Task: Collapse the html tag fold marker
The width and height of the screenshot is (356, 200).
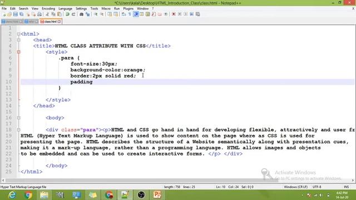Action: pyautogui.click(x=18, y=34)
